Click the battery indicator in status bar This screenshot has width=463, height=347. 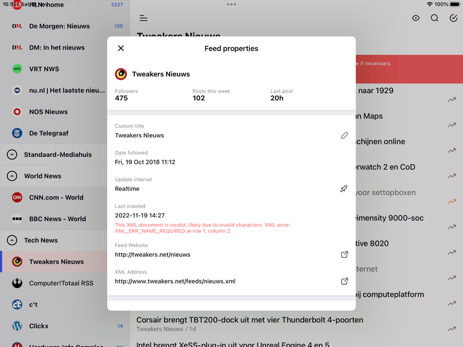click(x=455, y=5)
